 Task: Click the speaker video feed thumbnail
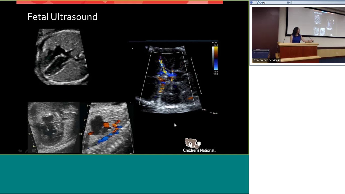pos(298,35)
